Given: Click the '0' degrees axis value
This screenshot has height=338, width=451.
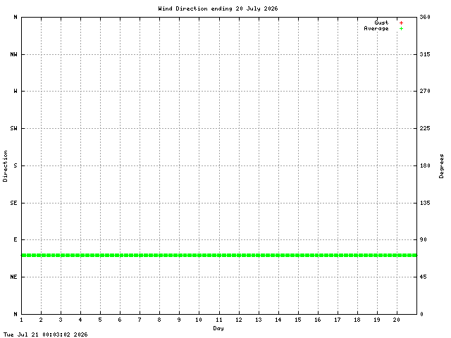Looking at the screenshot, I should tap(421, 315).
